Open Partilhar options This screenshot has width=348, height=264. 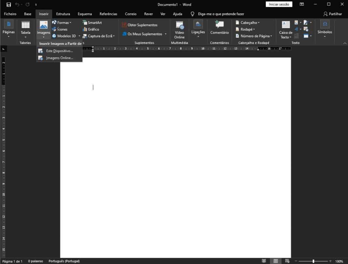(333, 14)
